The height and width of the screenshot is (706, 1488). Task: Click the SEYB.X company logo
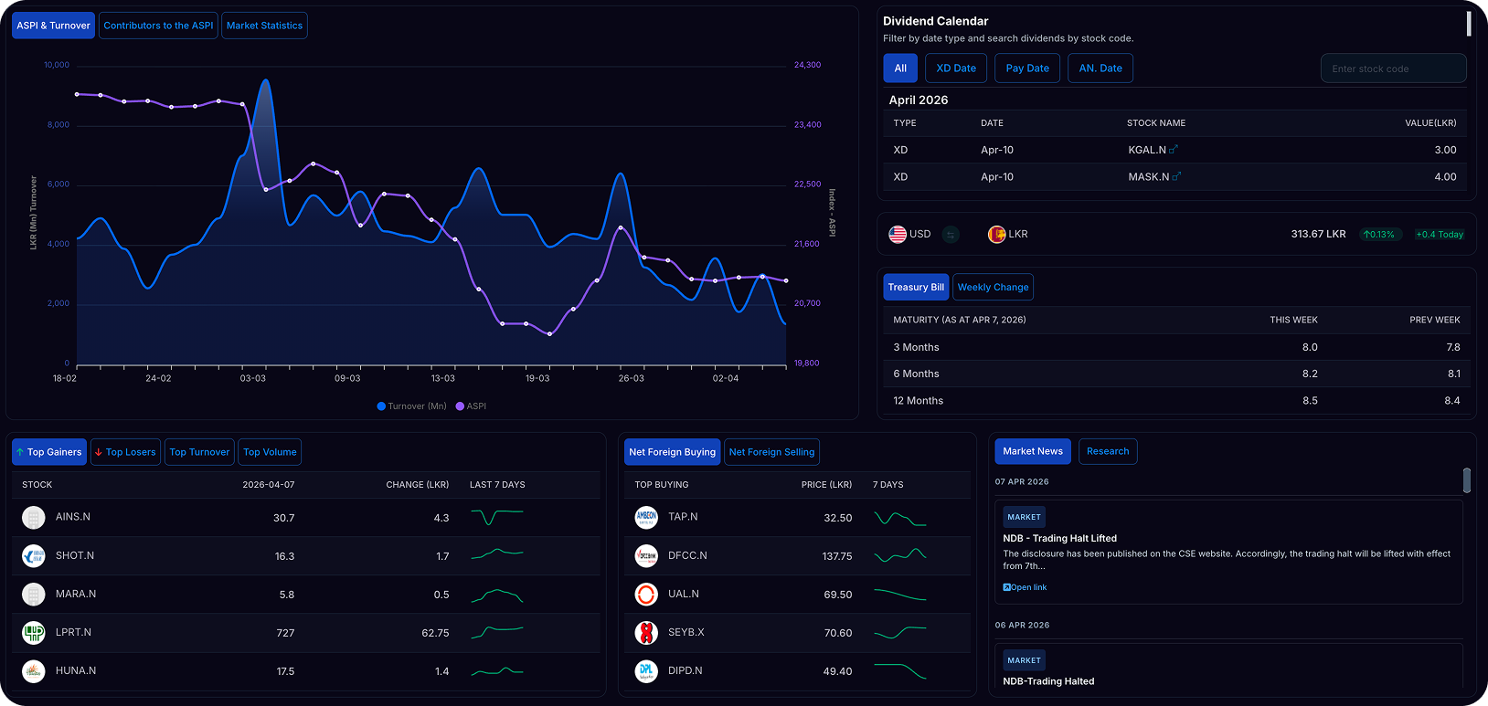646,632
